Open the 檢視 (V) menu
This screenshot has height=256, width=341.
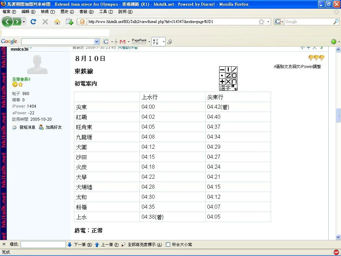coord(48,12)
